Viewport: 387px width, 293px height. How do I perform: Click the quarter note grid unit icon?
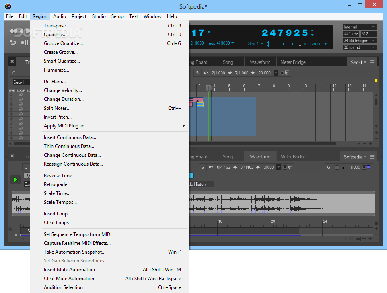coord(344,167)
